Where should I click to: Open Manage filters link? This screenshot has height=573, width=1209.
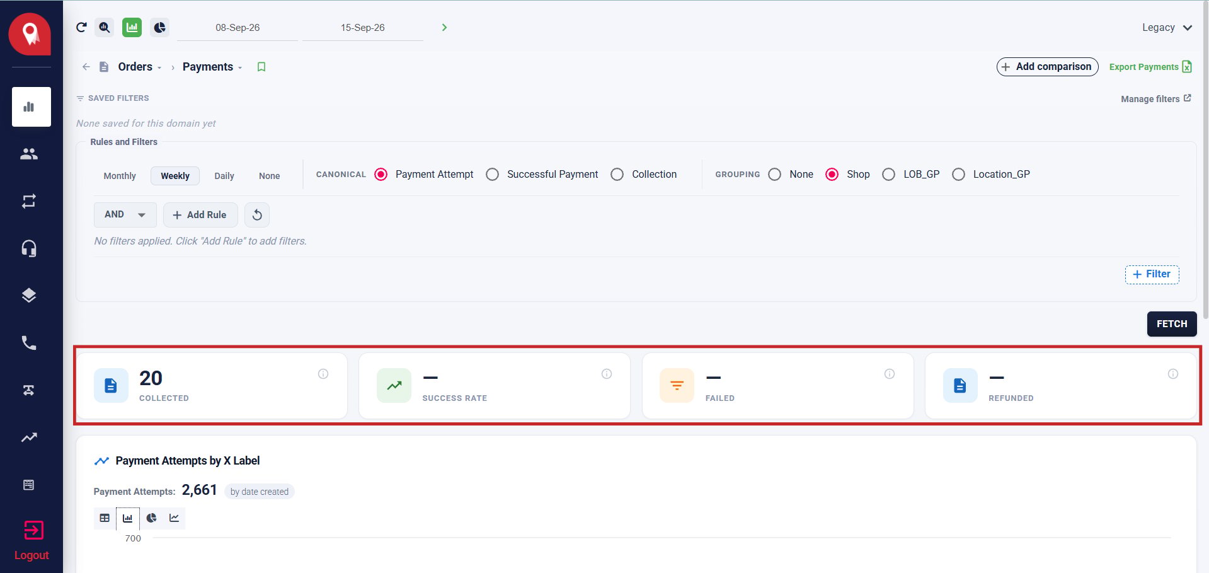(x=1156, y=99)
